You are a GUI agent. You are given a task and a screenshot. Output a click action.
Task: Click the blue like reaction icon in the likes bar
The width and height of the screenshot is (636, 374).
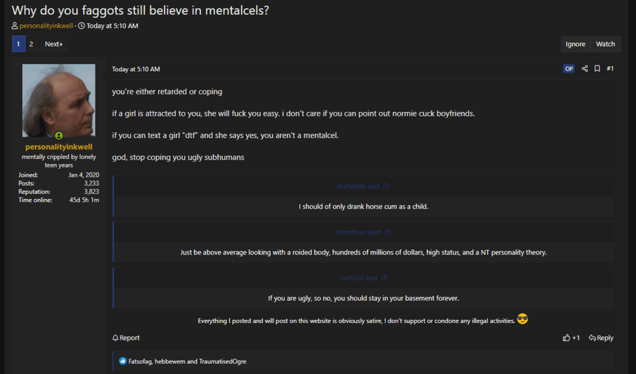[x=123, y=361]
